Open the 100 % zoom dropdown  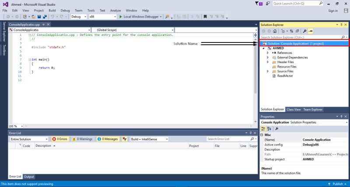(16, 126)
